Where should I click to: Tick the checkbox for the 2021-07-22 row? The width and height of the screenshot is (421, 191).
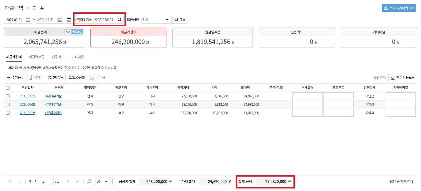tap(8, 96)
